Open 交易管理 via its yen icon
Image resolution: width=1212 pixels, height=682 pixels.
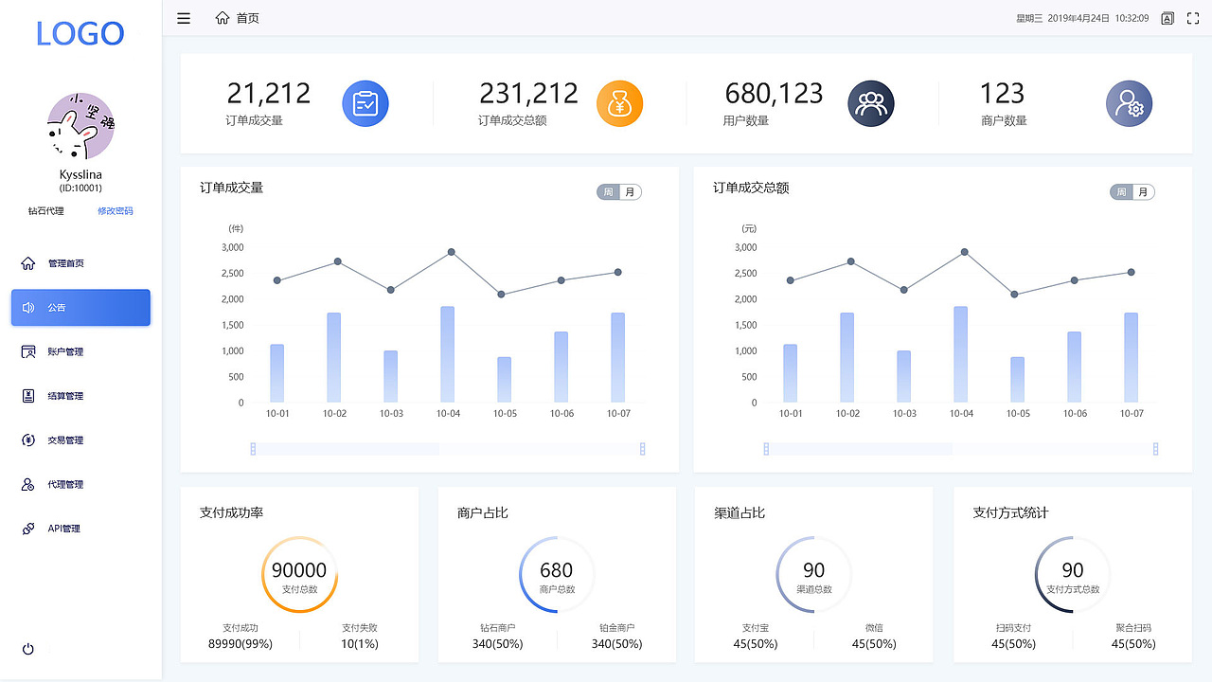click(x=28, y=440)
